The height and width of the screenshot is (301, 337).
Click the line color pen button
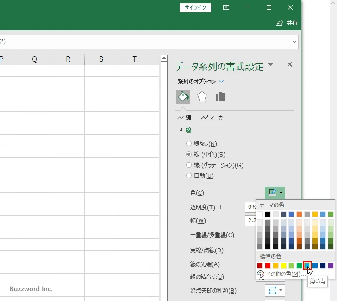click(273, 193)
